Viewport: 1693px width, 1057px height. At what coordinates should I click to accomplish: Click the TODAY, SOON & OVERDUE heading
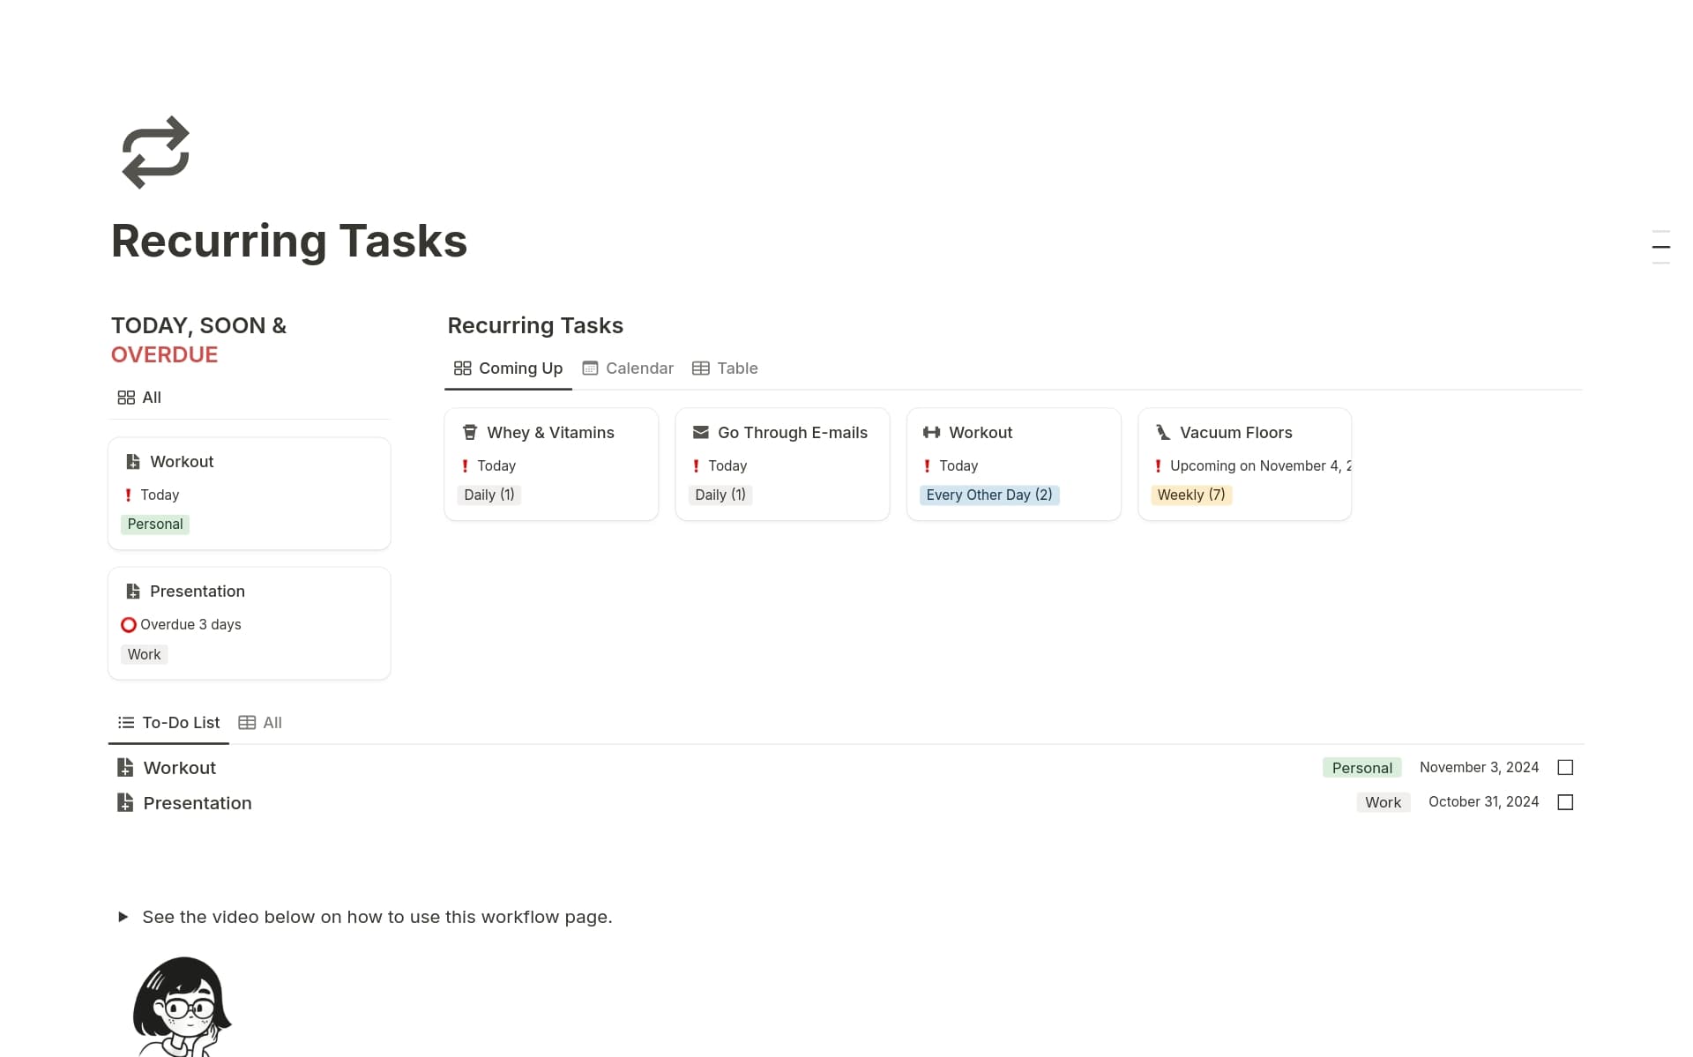coord(199,340)
